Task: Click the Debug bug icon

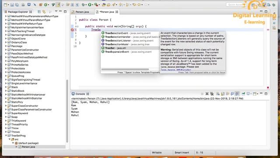Action: coord(83,5)
